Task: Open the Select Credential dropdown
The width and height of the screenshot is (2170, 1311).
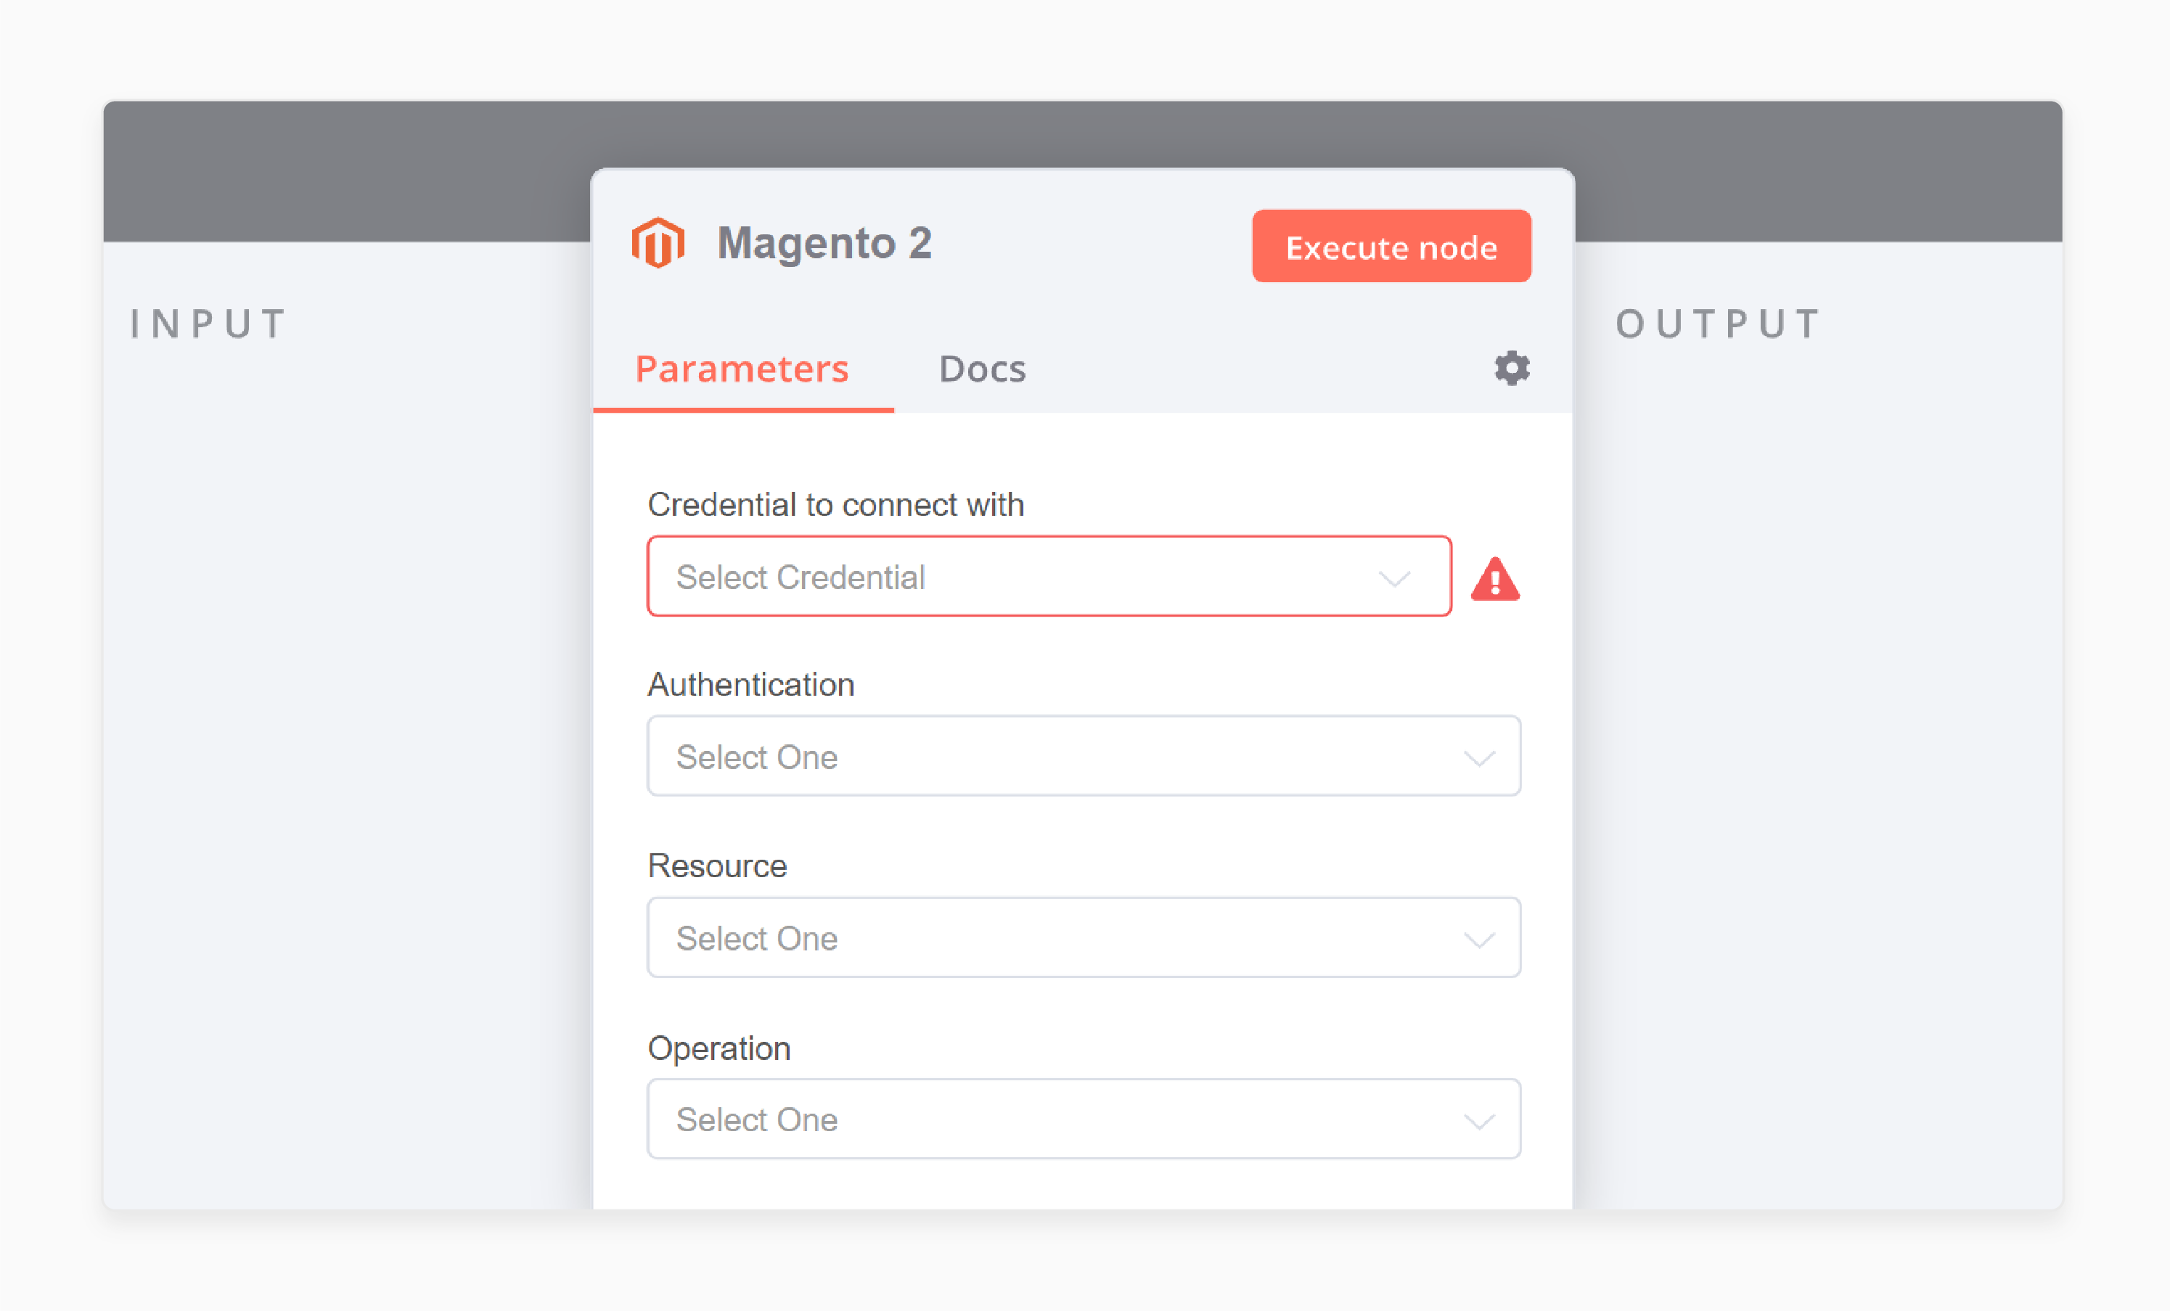Action: 1049,577
